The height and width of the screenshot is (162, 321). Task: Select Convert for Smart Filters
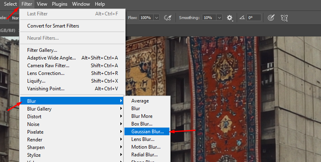[53, 26]
